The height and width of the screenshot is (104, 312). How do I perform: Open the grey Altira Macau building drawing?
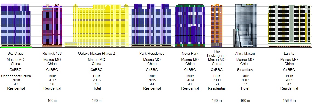pos(245,26)
